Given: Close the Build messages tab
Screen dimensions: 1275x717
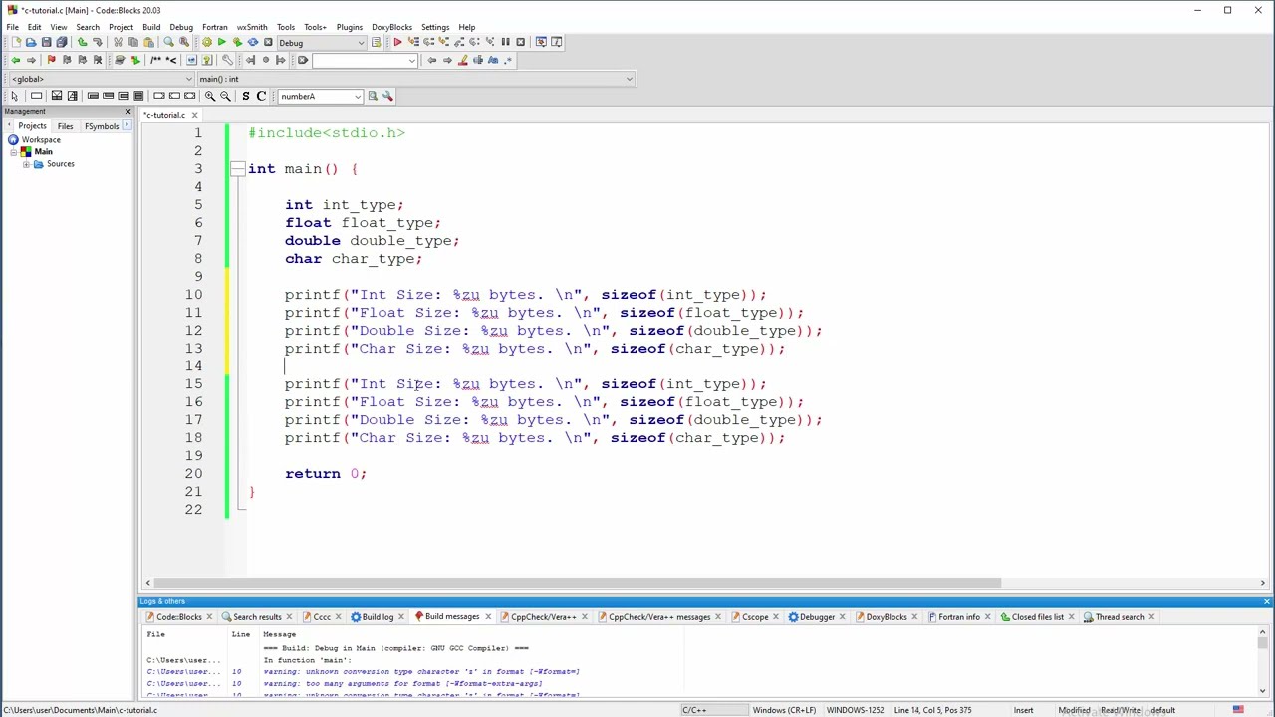Looking at the screenshot, I should click(x=487, y=617).
